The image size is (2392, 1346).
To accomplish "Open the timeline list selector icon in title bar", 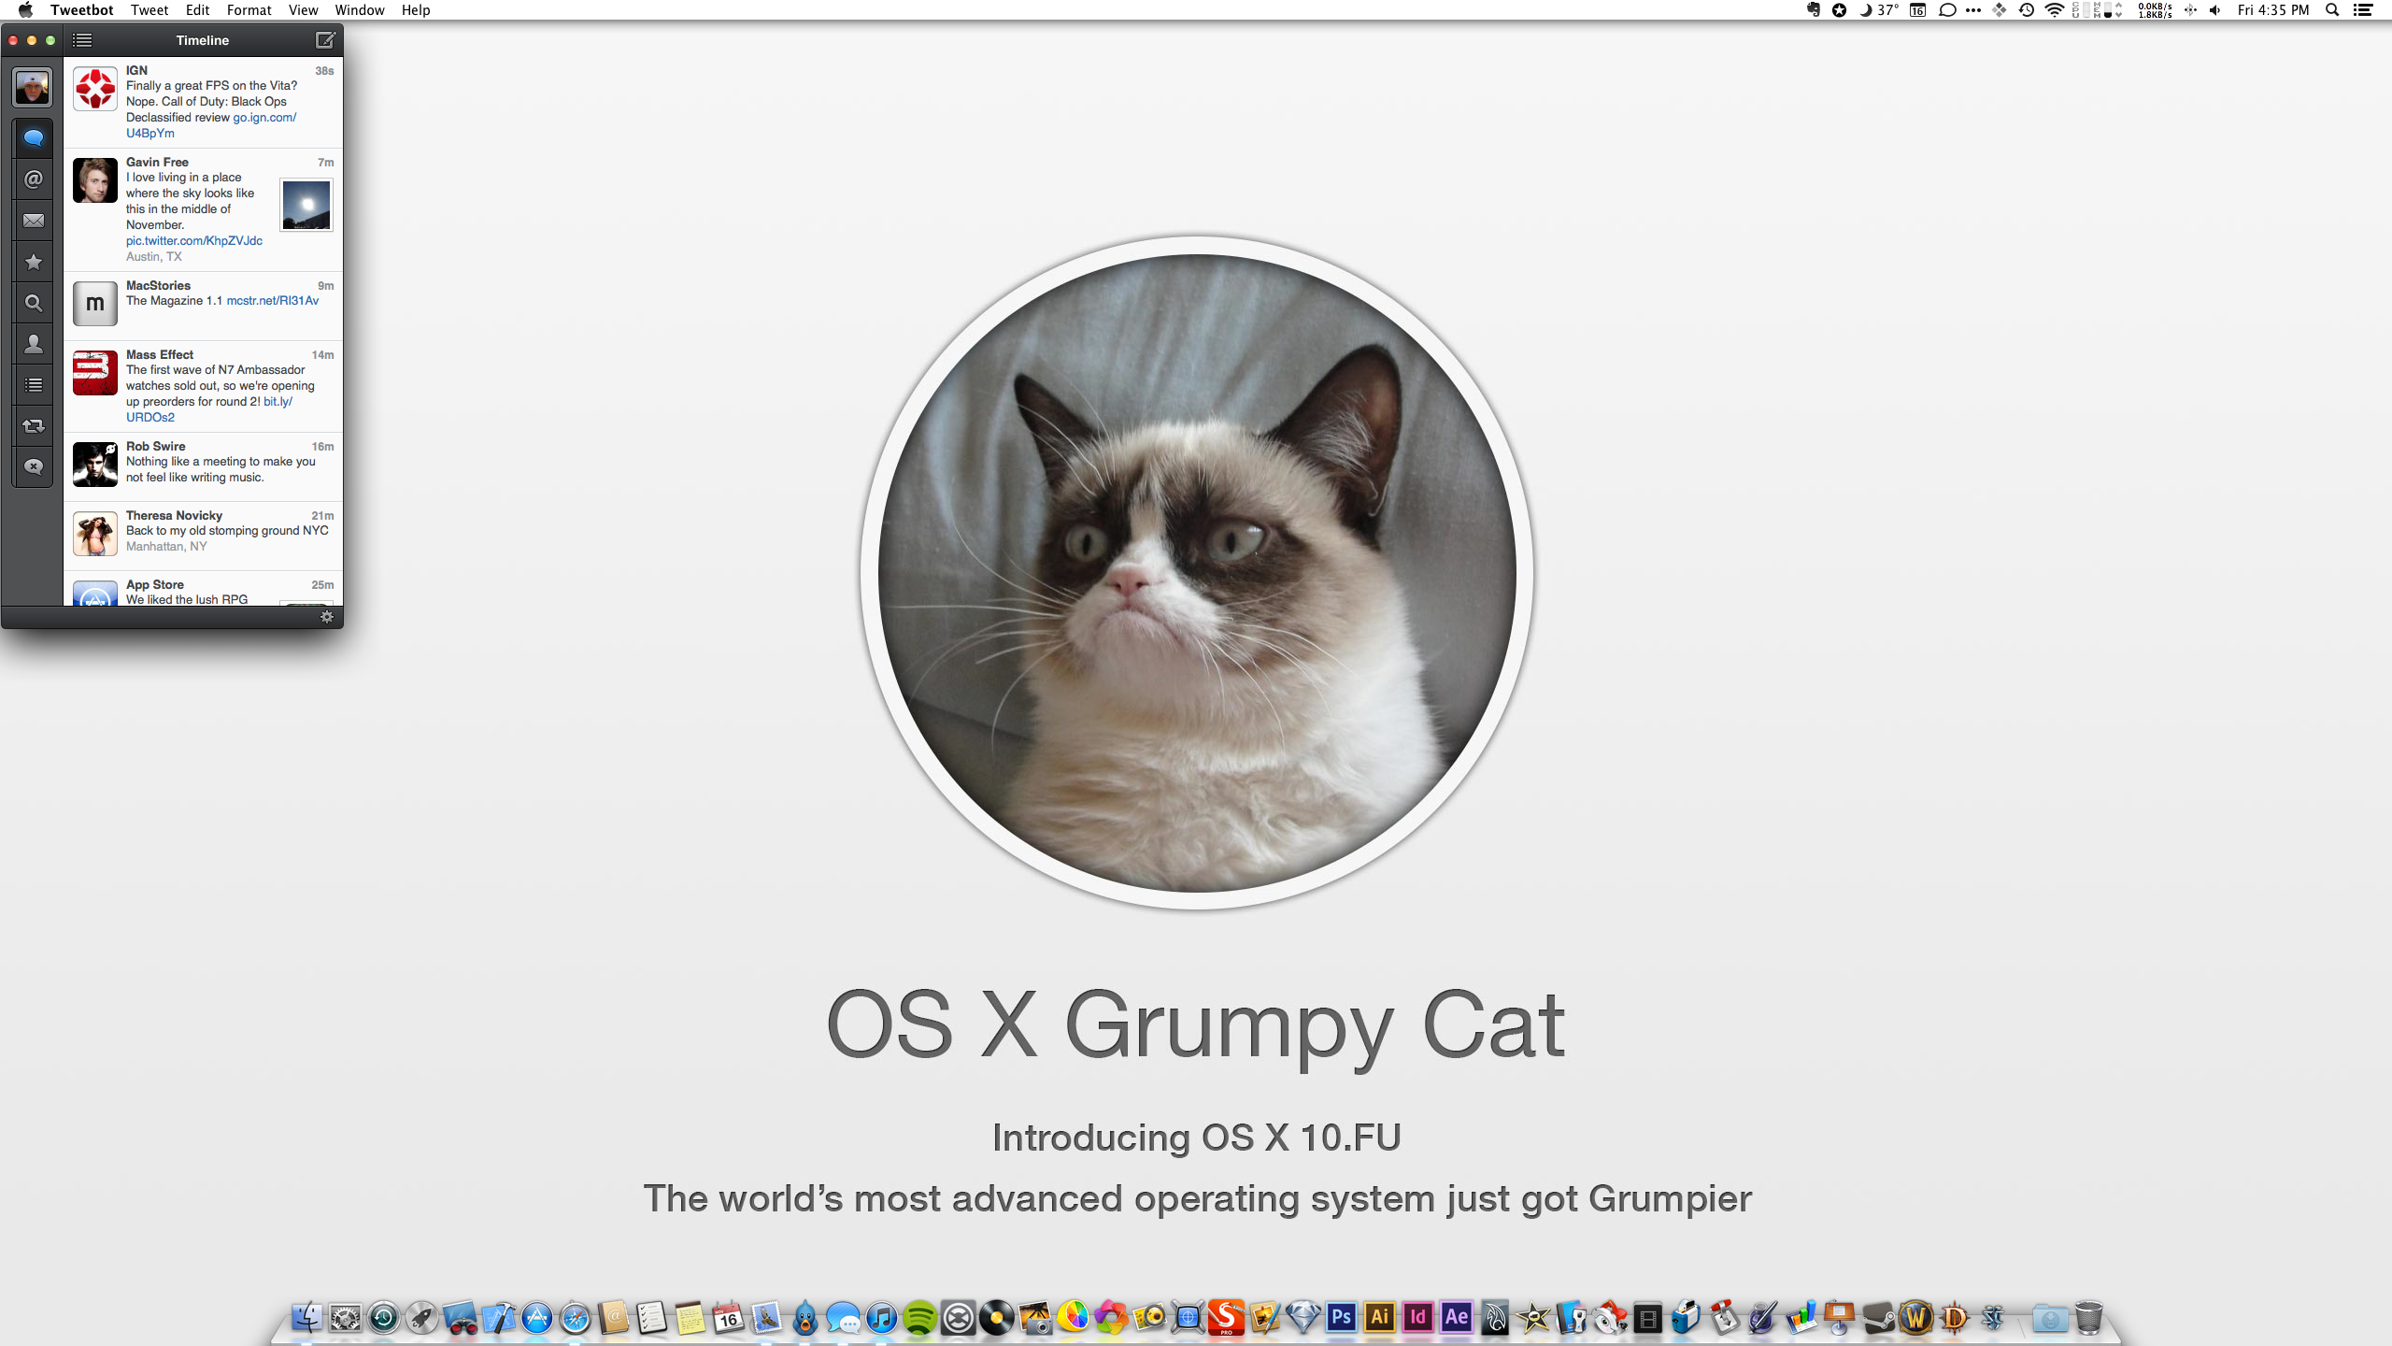I will (82, 40).
